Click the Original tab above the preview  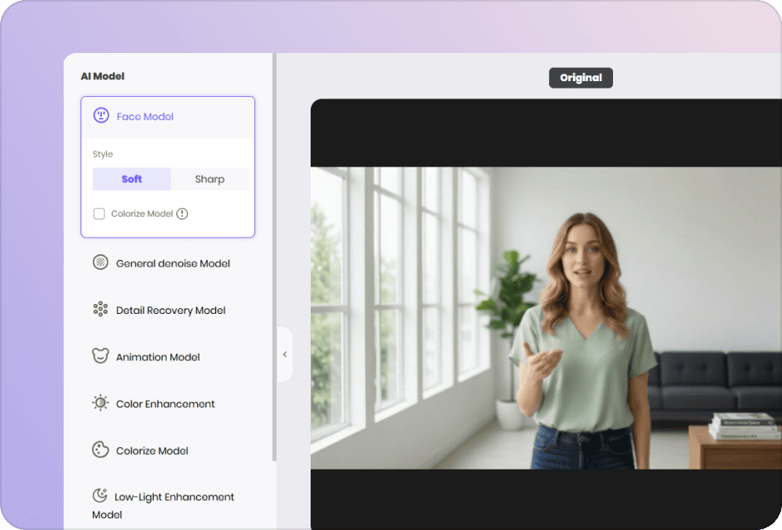tap(580, 77)
